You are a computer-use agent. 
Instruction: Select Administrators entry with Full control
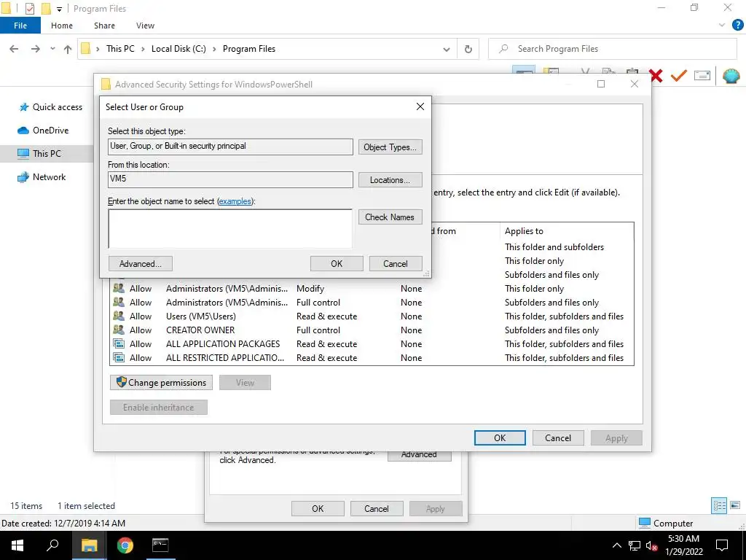coord(372,303)
